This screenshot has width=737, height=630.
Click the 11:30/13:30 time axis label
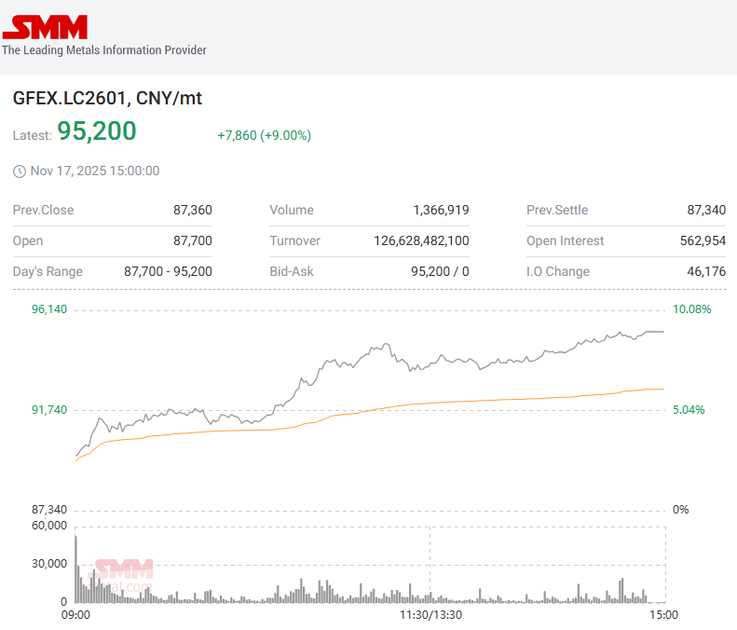click(431, 615)
